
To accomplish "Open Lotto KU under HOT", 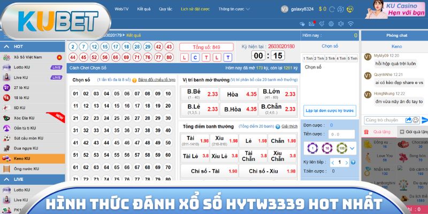I will tap(33, 67).
